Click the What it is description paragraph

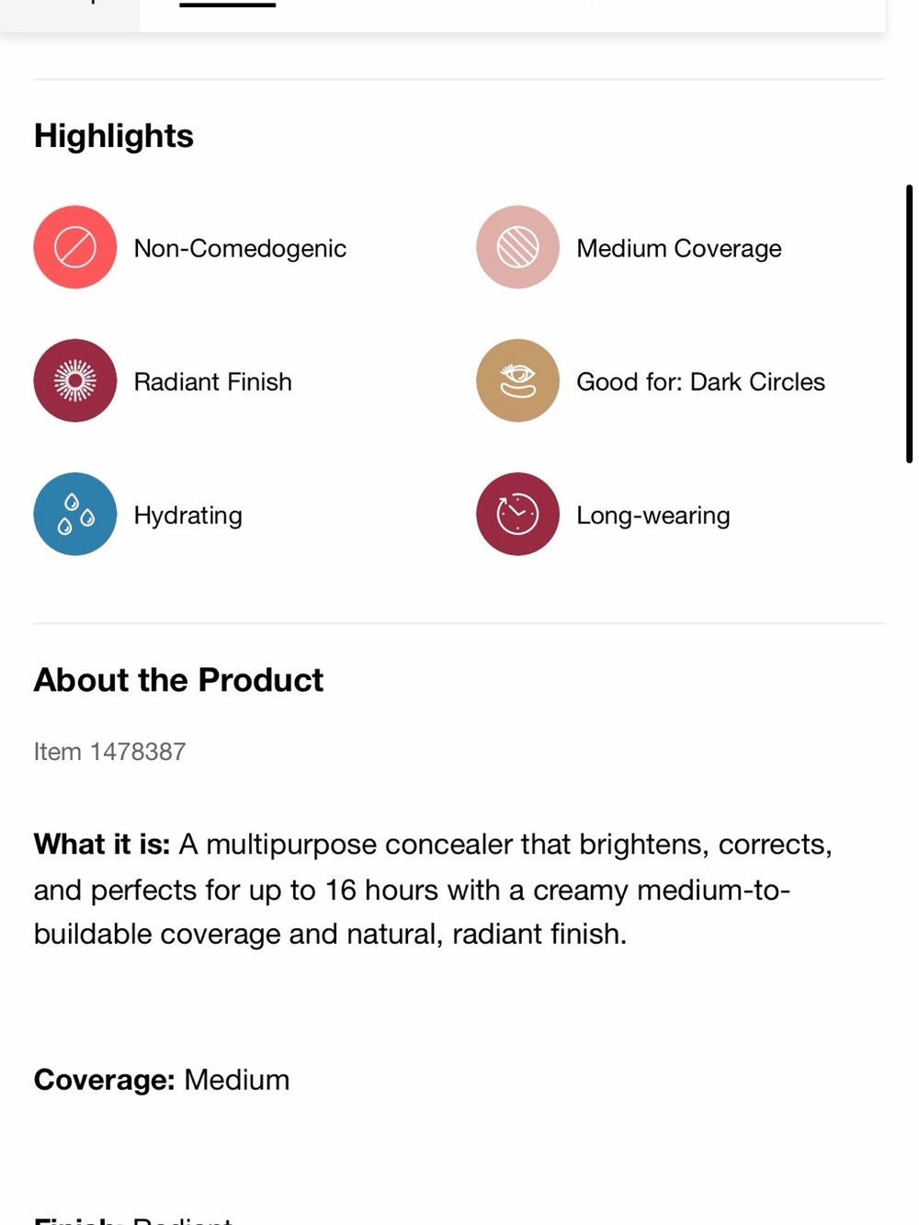[433, 889]
